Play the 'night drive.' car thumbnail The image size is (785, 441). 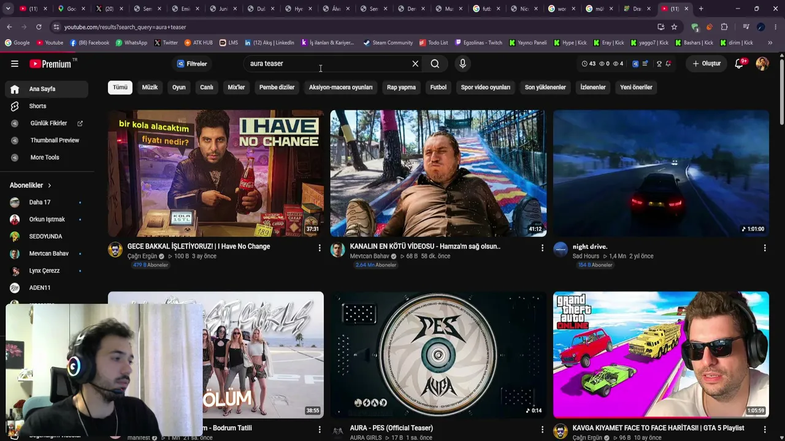661,173
